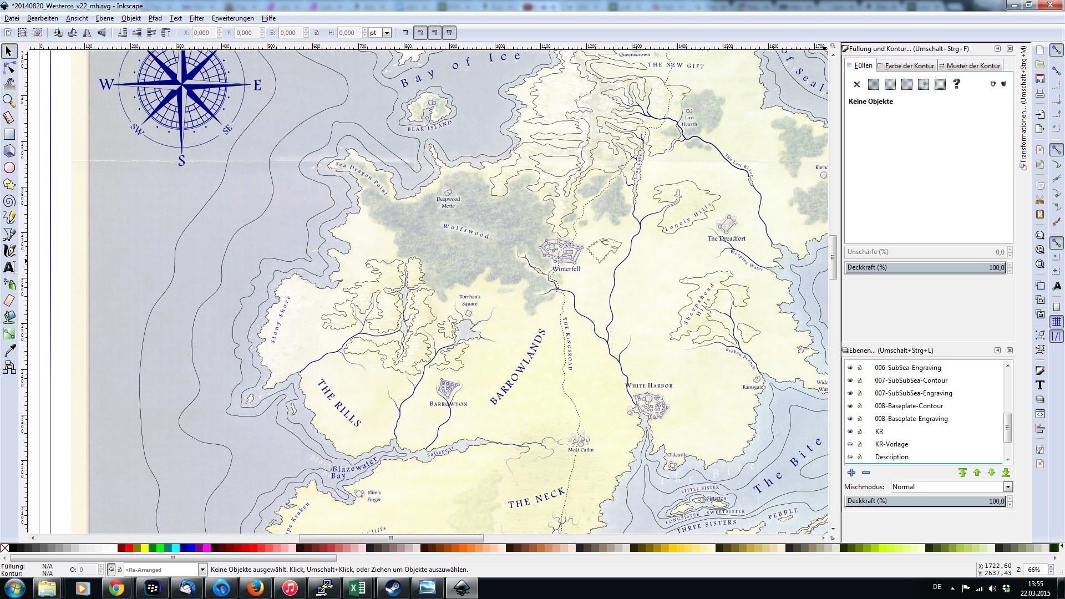Select the Node edit tool
1065x599 pixels.
coord(9,68)
